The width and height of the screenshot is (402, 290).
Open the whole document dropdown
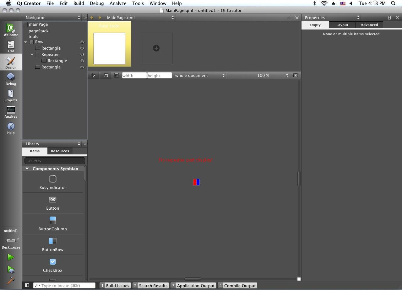199,75
